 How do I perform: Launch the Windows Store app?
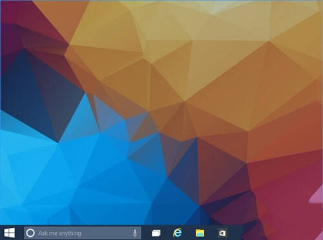click(x=222, y=233)
